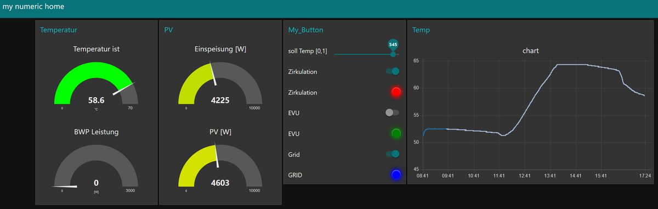Click the EVU label beside the green LED
This screenshot has width=658, height=209.
click(294, 134)
